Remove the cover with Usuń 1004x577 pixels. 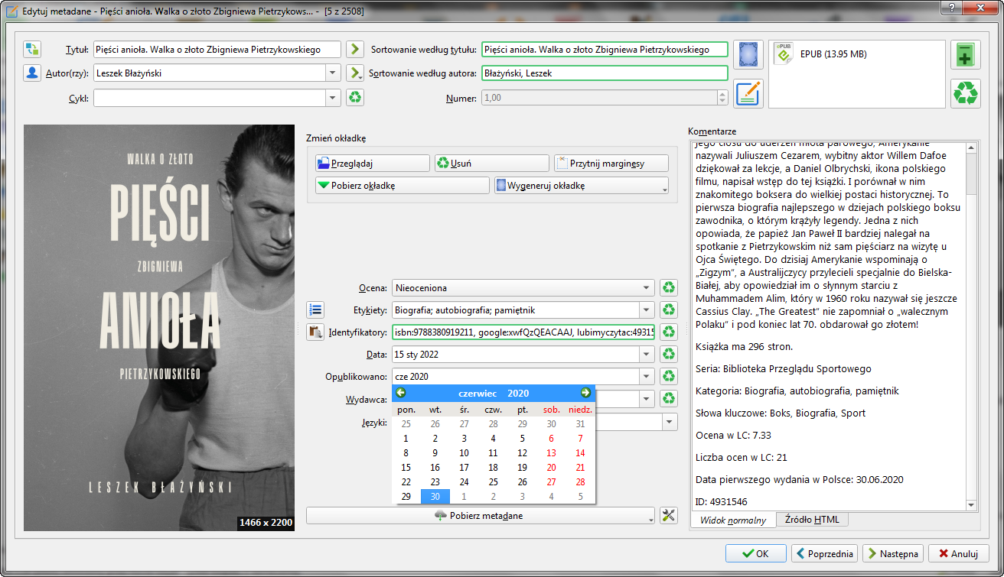coord(492,164)
